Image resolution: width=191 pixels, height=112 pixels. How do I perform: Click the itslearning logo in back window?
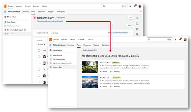point(5,6)
